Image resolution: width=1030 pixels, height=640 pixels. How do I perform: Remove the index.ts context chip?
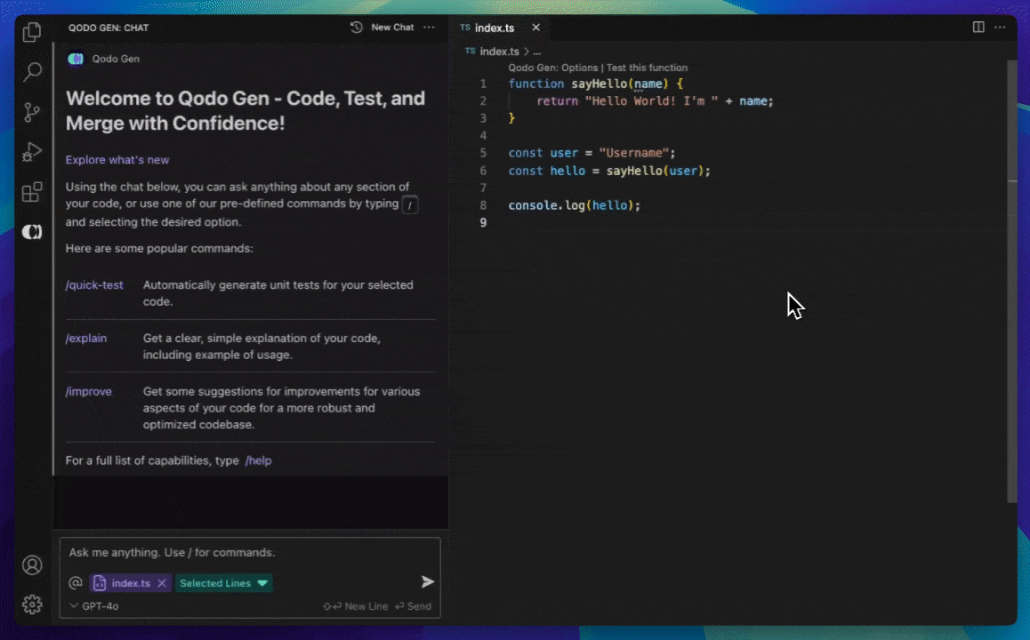162,583
